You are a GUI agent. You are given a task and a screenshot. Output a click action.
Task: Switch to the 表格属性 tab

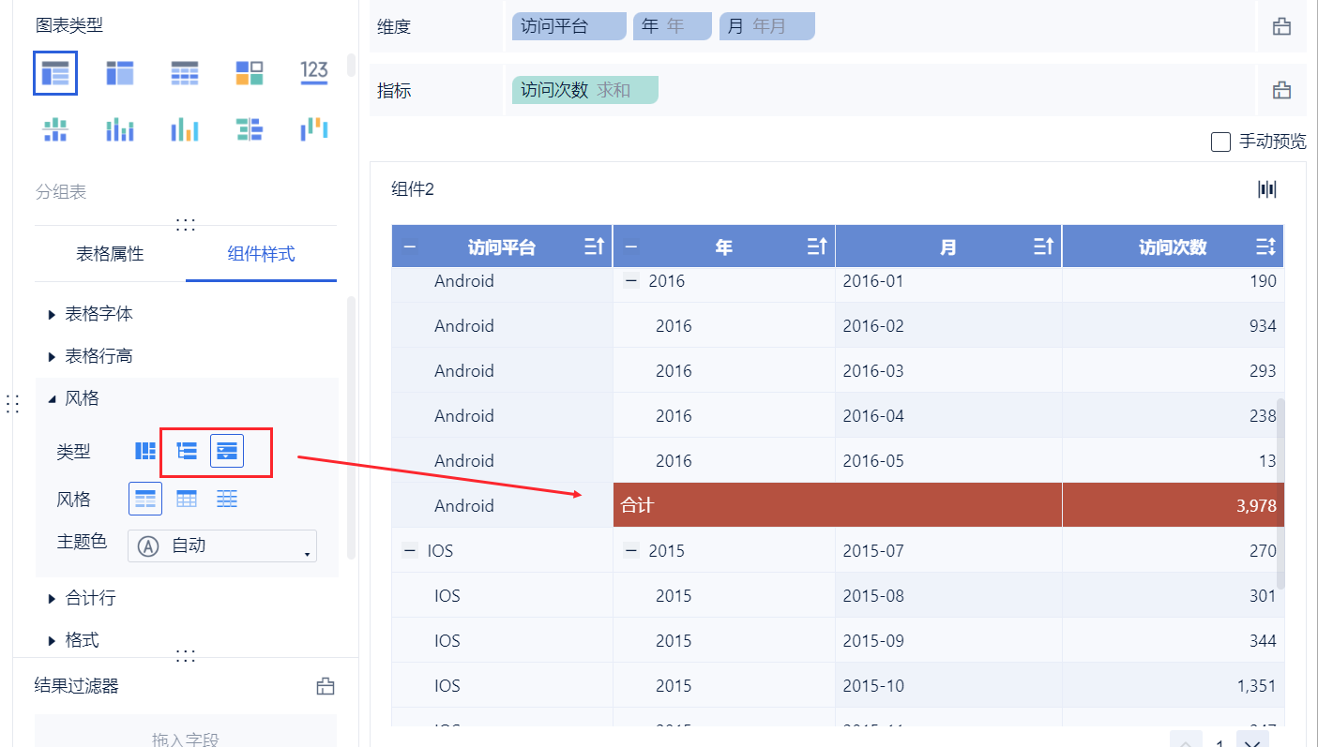click(x=110, y=254)
